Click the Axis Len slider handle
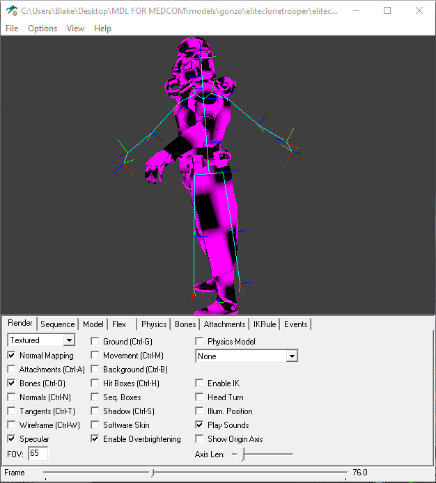The width and height of the screenshot is (436, 483). 242,454
